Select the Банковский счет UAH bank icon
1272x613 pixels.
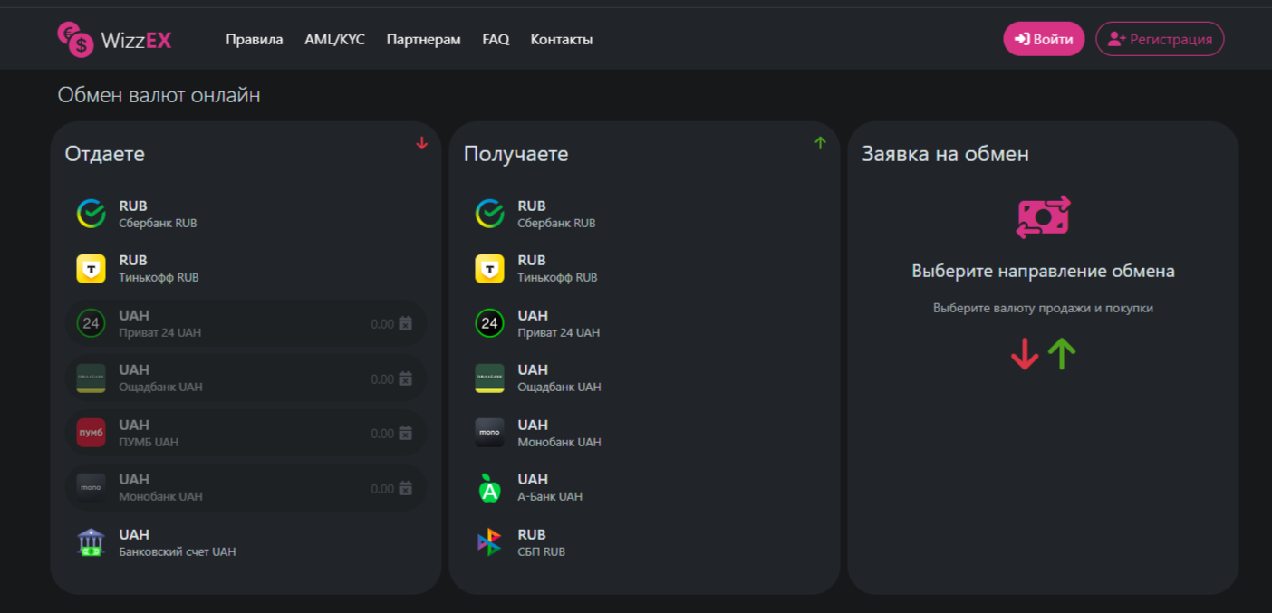(92, 542)
